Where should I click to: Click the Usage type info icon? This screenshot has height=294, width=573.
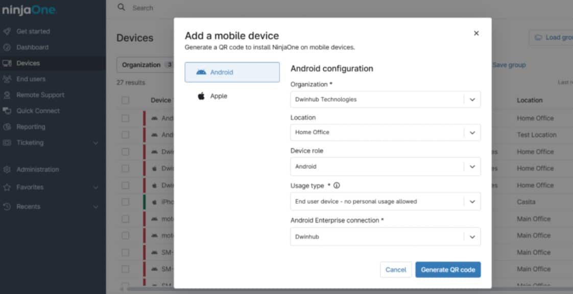[x=337, y=185]
